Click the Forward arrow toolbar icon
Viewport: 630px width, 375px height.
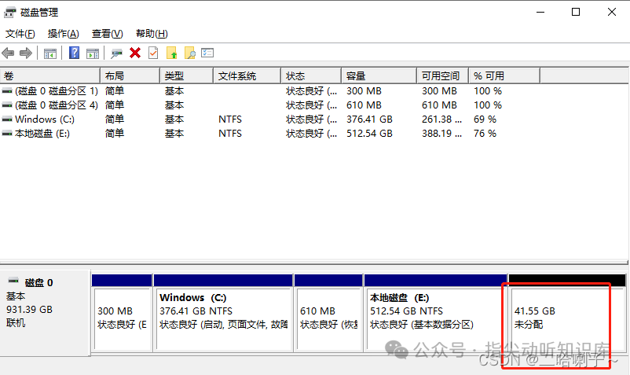pos(26,53)
